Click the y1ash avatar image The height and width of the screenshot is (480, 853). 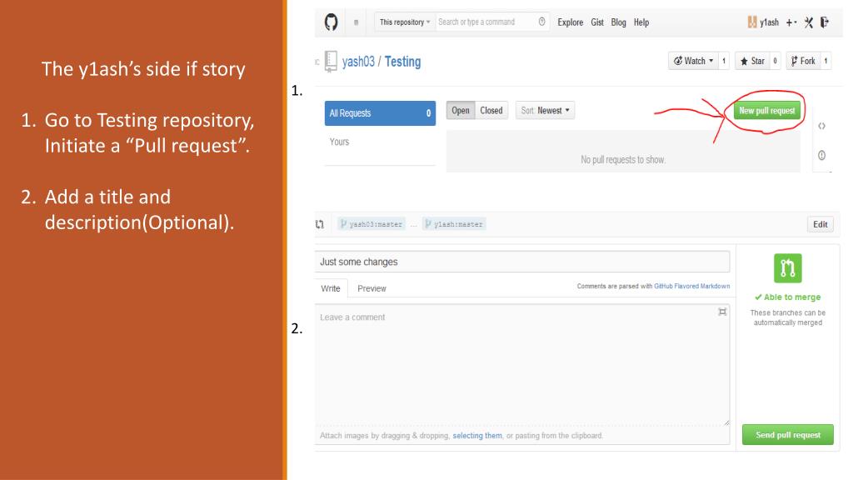click(x=752, y=22)
